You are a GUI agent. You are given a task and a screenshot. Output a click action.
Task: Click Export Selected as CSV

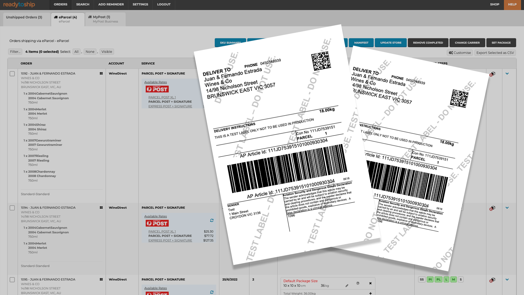495,53
